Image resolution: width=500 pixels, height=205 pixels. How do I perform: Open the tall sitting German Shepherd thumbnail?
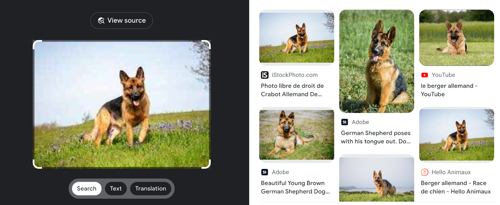(x=377, y=61)
